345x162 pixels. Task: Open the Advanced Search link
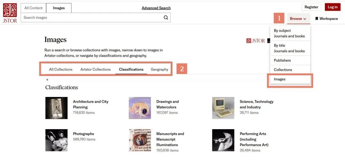pos(156,8)
